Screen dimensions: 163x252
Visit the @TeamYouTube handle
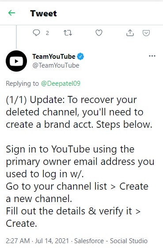(56, 65)
